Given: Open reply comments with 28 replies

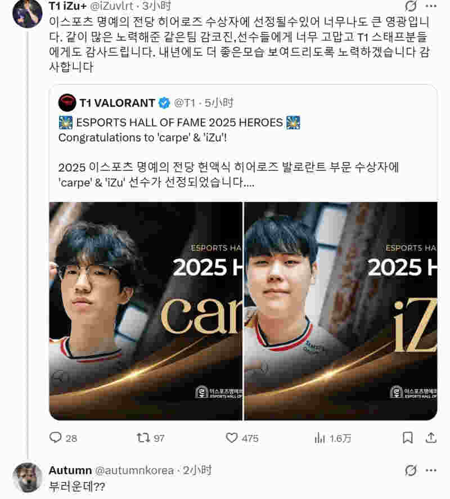Looking at the screenshot, I should click(x=63, y=438).
